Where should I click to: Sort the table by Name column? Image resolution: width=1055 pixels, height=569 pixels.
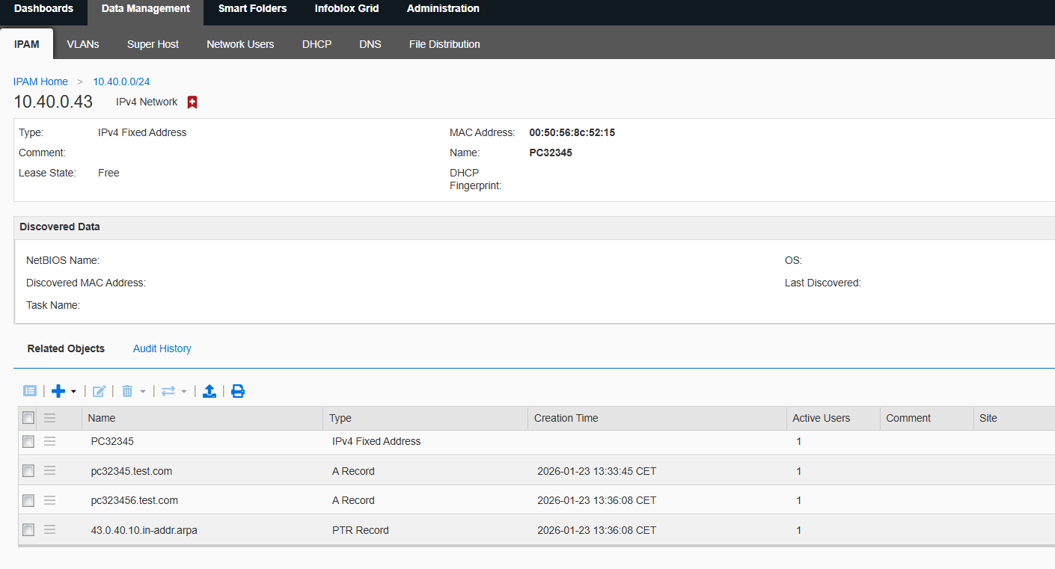click(202, 418)
